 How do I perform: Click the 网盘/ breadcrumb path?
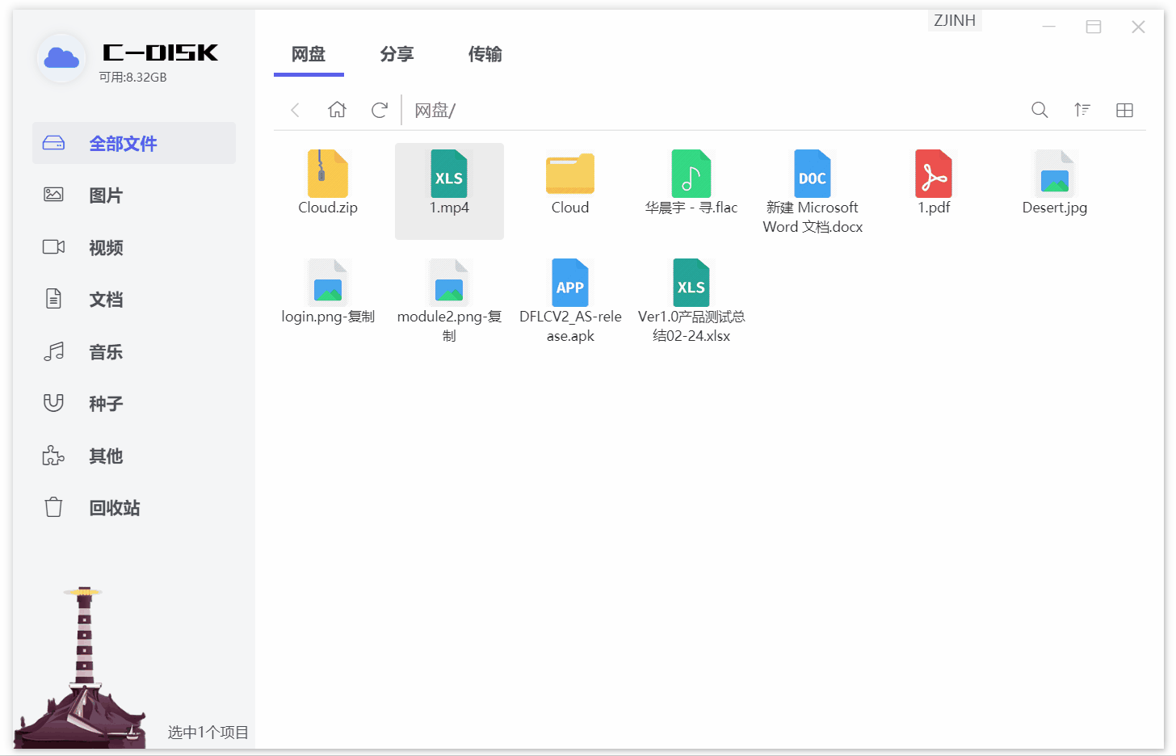[434, 110]
